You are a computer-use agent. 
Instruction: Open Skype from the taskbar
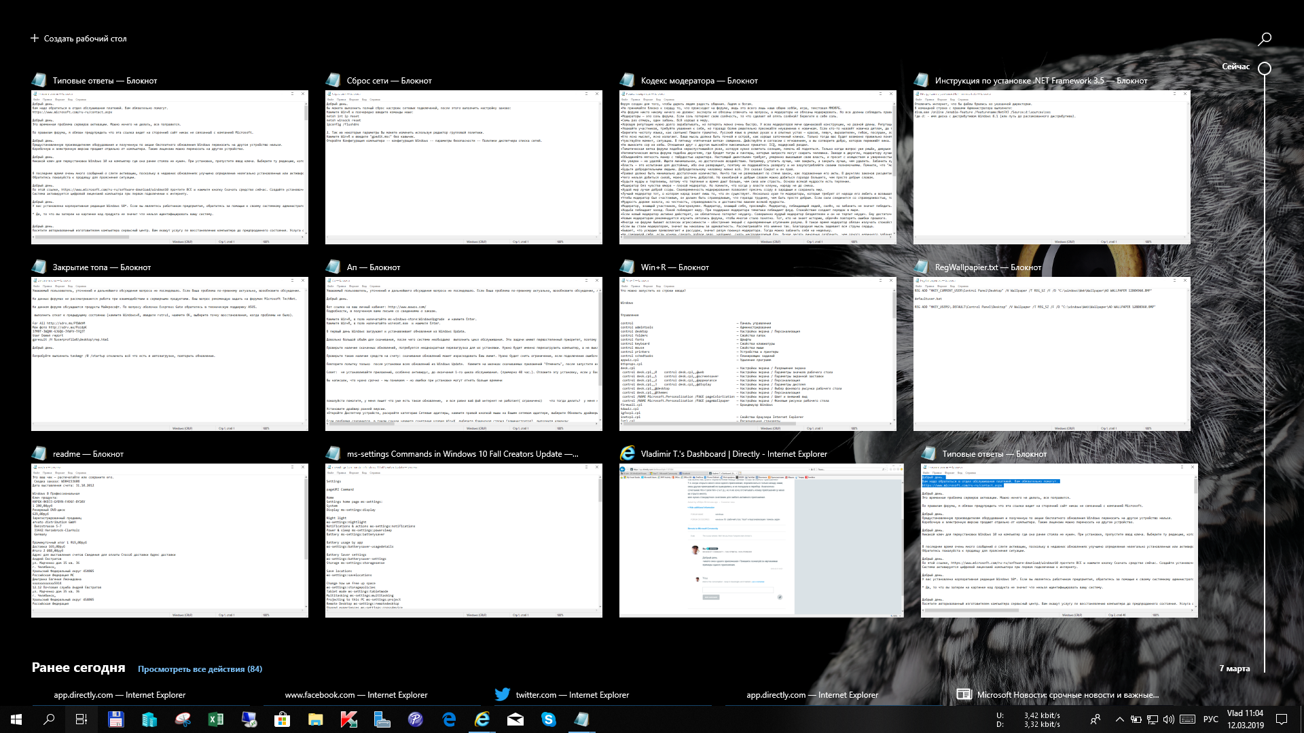pyautogui.click(x=549, y=719)
